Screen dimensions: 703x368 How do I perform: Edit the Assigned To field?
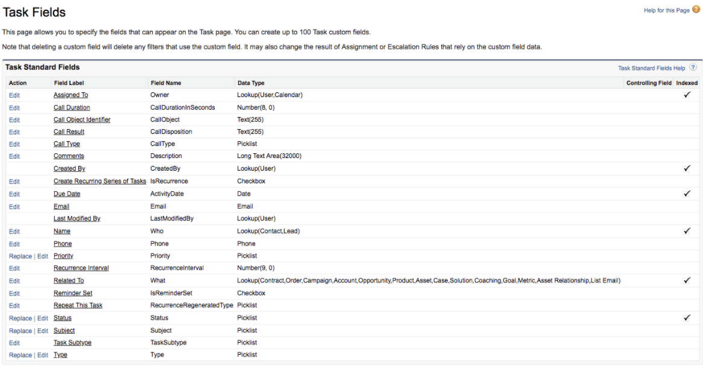pyautogui.click(x=13, y=95)
